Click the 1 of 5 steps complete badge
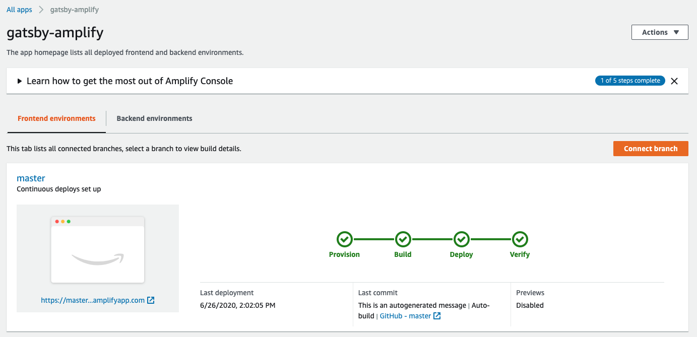Viewport: 697px width, 337px height. coord(630,81)
